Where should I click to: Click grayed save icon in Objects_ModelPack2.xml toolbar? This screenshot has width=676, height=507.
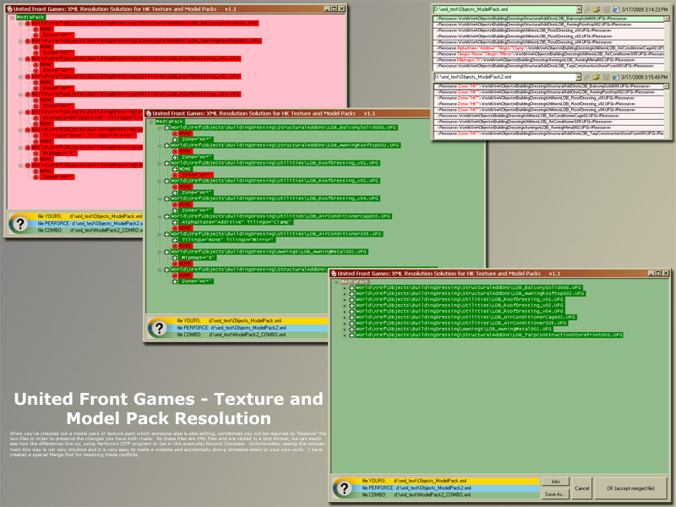(606, 77)
